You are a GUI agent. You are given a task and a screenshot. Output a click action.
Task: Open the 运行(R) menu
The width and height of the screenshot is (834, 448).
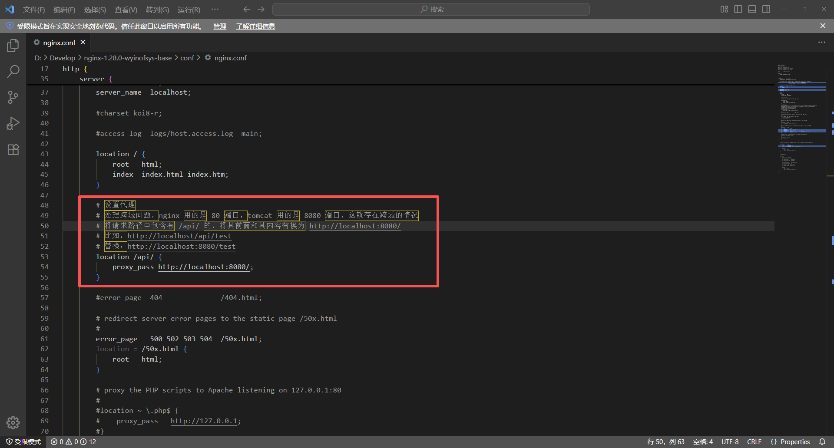[x=189, y=9]
